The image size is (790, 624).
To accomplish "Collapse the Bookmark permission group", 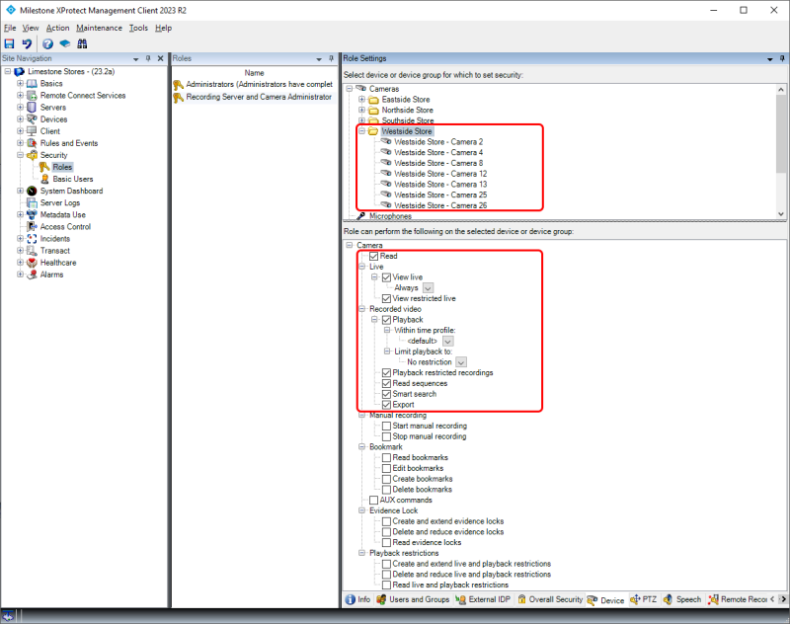I will [x=361, y=447].
